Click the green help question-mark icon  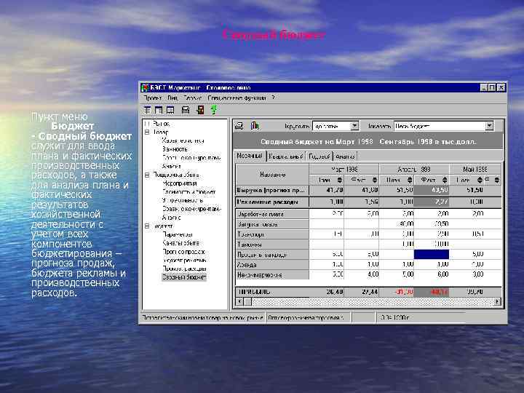click(x=213, y=110)
